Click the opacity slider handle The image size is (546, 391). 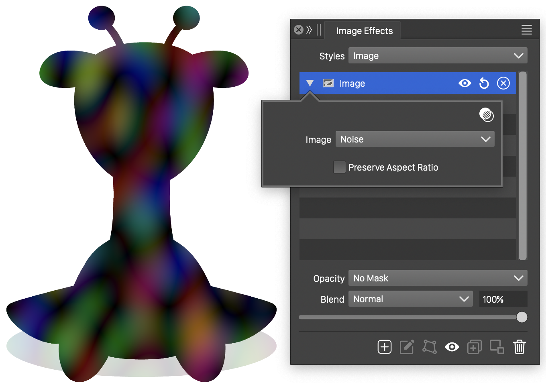(x=522, y=317)
